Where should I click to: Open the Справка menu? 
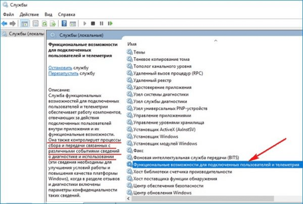(x=67, y=14)
